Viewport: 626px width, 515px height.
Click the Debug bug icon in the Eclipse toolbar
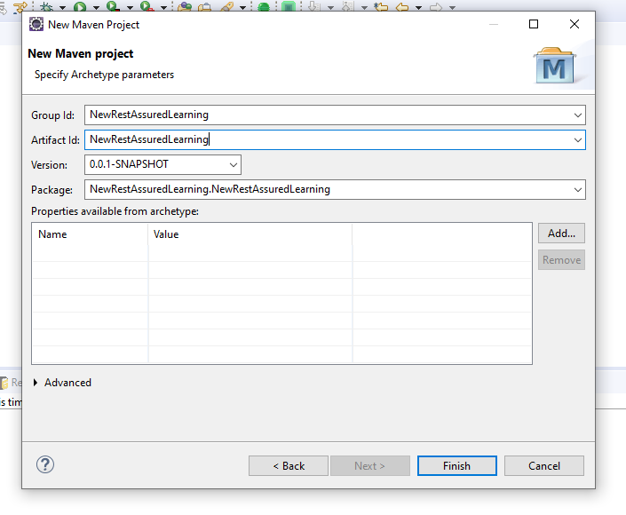coord(47,7)
